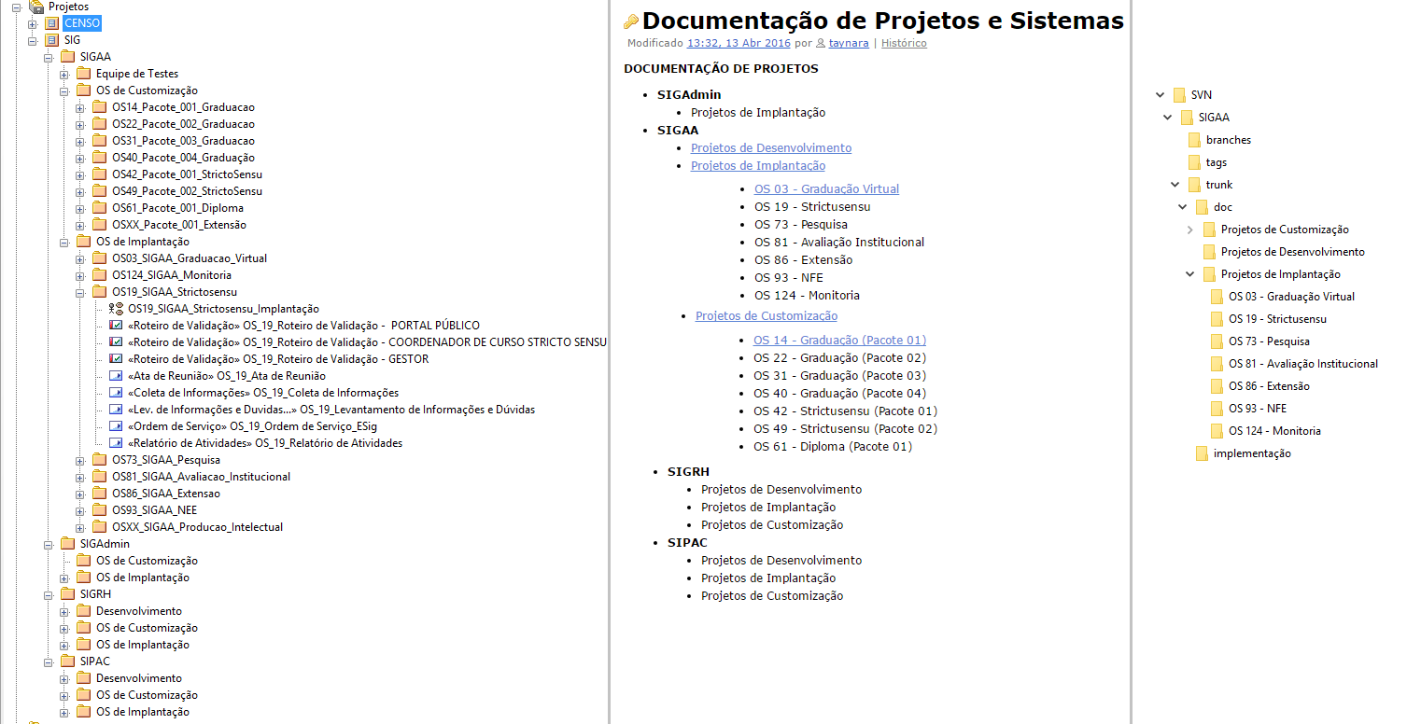This screenshot has width=1407, height=724.
Task: Click the GESTOR roteiro de validação icon
Action: pyautogui.click(x=116, y=359)
